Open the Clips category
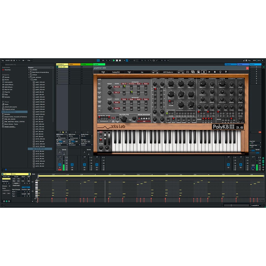This screenshot has width=266, height=266. click(x=6, y=95)
